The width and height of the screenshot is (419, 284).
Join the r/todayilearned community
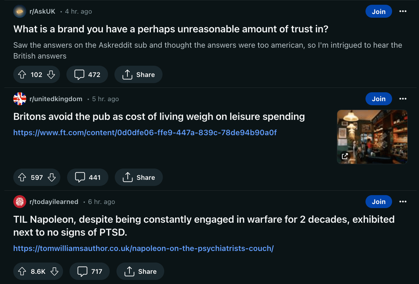click(x=378, y=202)
